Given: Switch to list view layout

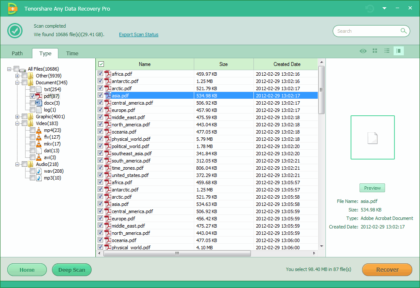Looking at the screenshot, I should [x=387, y=51].
